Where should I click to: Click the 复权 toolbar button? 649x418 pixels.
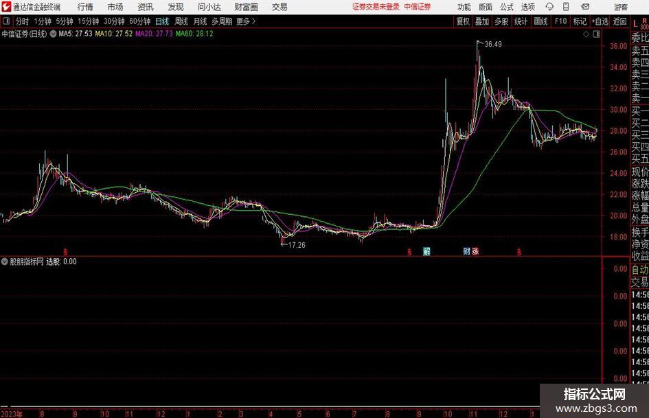pyautogui.click(x=463, y=21)
